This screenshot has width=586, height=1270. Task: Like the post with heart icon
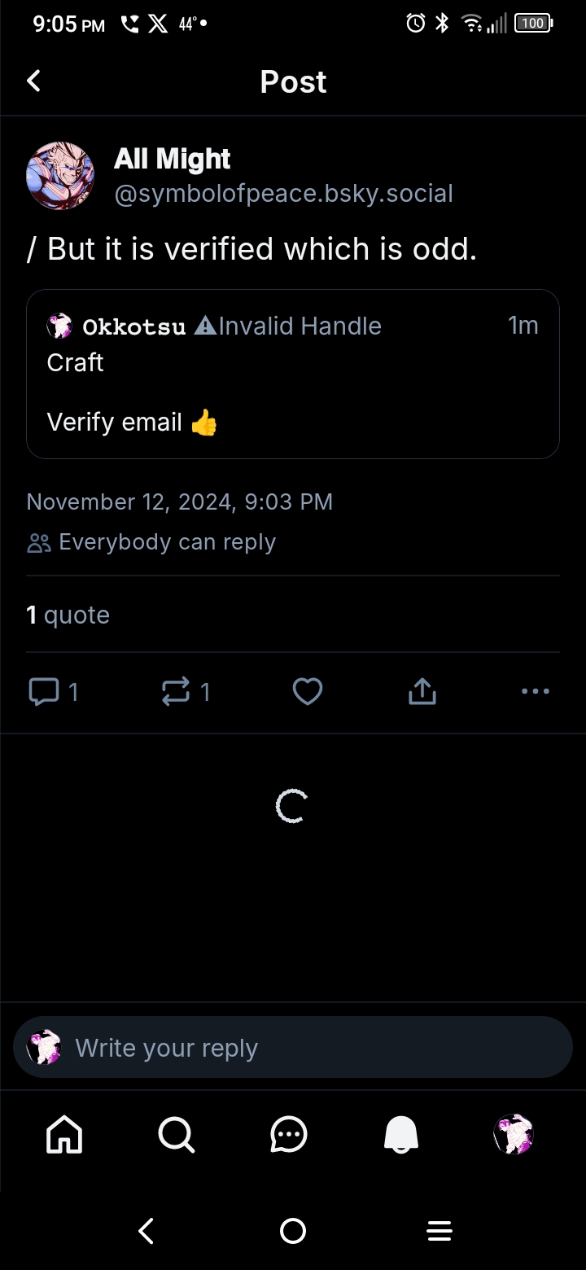[x=308, y=692]
